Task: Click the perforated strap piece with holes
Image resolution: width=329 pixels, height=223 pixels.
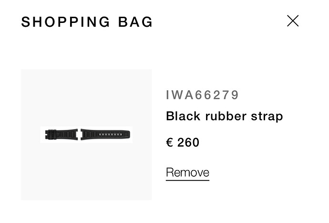Action: (105, 135)
